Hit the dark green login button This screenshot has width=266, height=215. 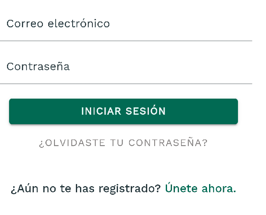coord(123,111)
